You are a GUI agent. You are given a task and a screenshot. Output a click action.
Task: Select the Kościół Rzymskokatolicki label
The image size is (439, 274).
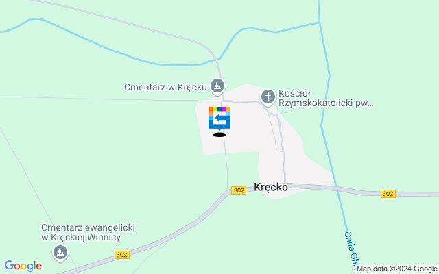coord(326,98)
